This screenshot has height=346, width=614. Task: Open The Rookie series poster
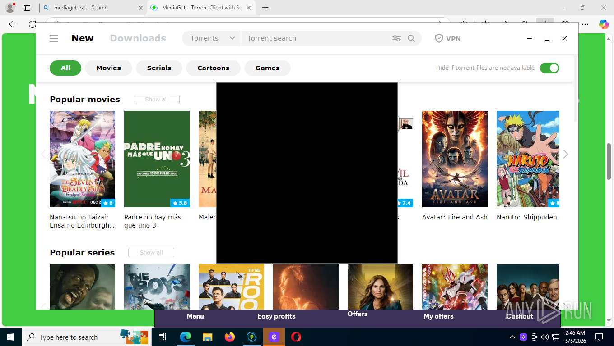[x=231, y=287]
